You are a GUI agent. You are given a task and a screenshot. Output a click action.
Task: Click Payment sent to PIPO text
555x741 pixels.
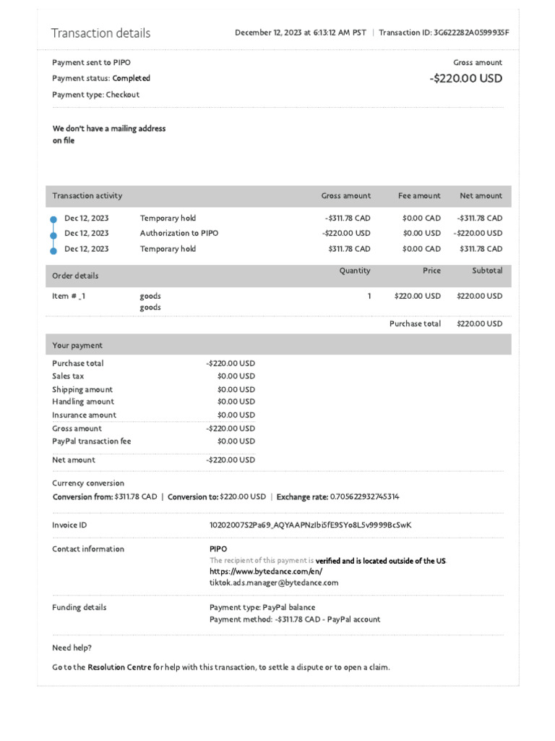91,62
